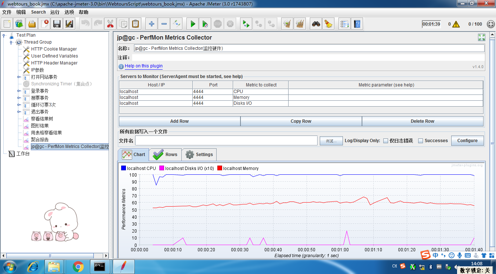Clear all results with double broom icon

[300, 24]
